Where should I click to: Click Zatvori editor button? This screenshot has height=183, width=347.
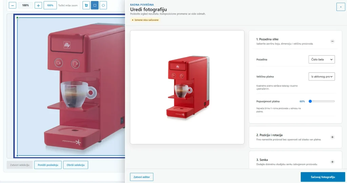(x=142, y=177)
